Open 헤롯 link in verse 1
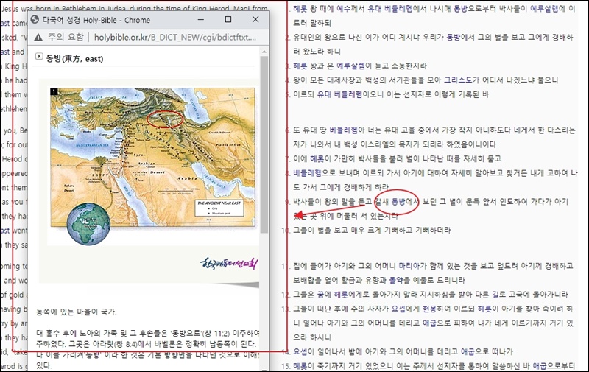This screenshot has width=589, height=372. [300, 9]
